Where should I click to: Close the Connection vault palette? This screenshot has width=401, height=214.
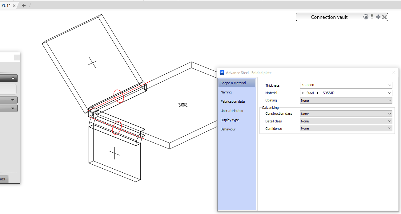coord(384,17)
